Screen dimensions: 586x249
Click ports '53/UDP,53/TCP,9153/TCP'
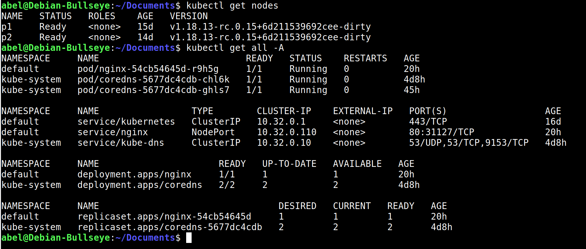(x=469, y=143)
